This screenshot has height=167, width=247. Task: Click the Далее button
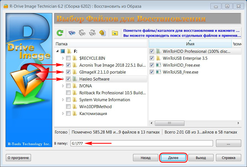pos(173,158)
